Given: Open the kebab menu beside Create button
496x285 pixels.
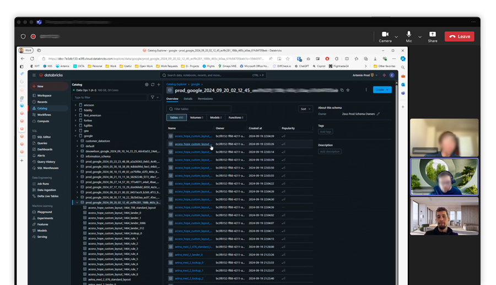Looking at the screenshot, I should (x=366, y=90).
